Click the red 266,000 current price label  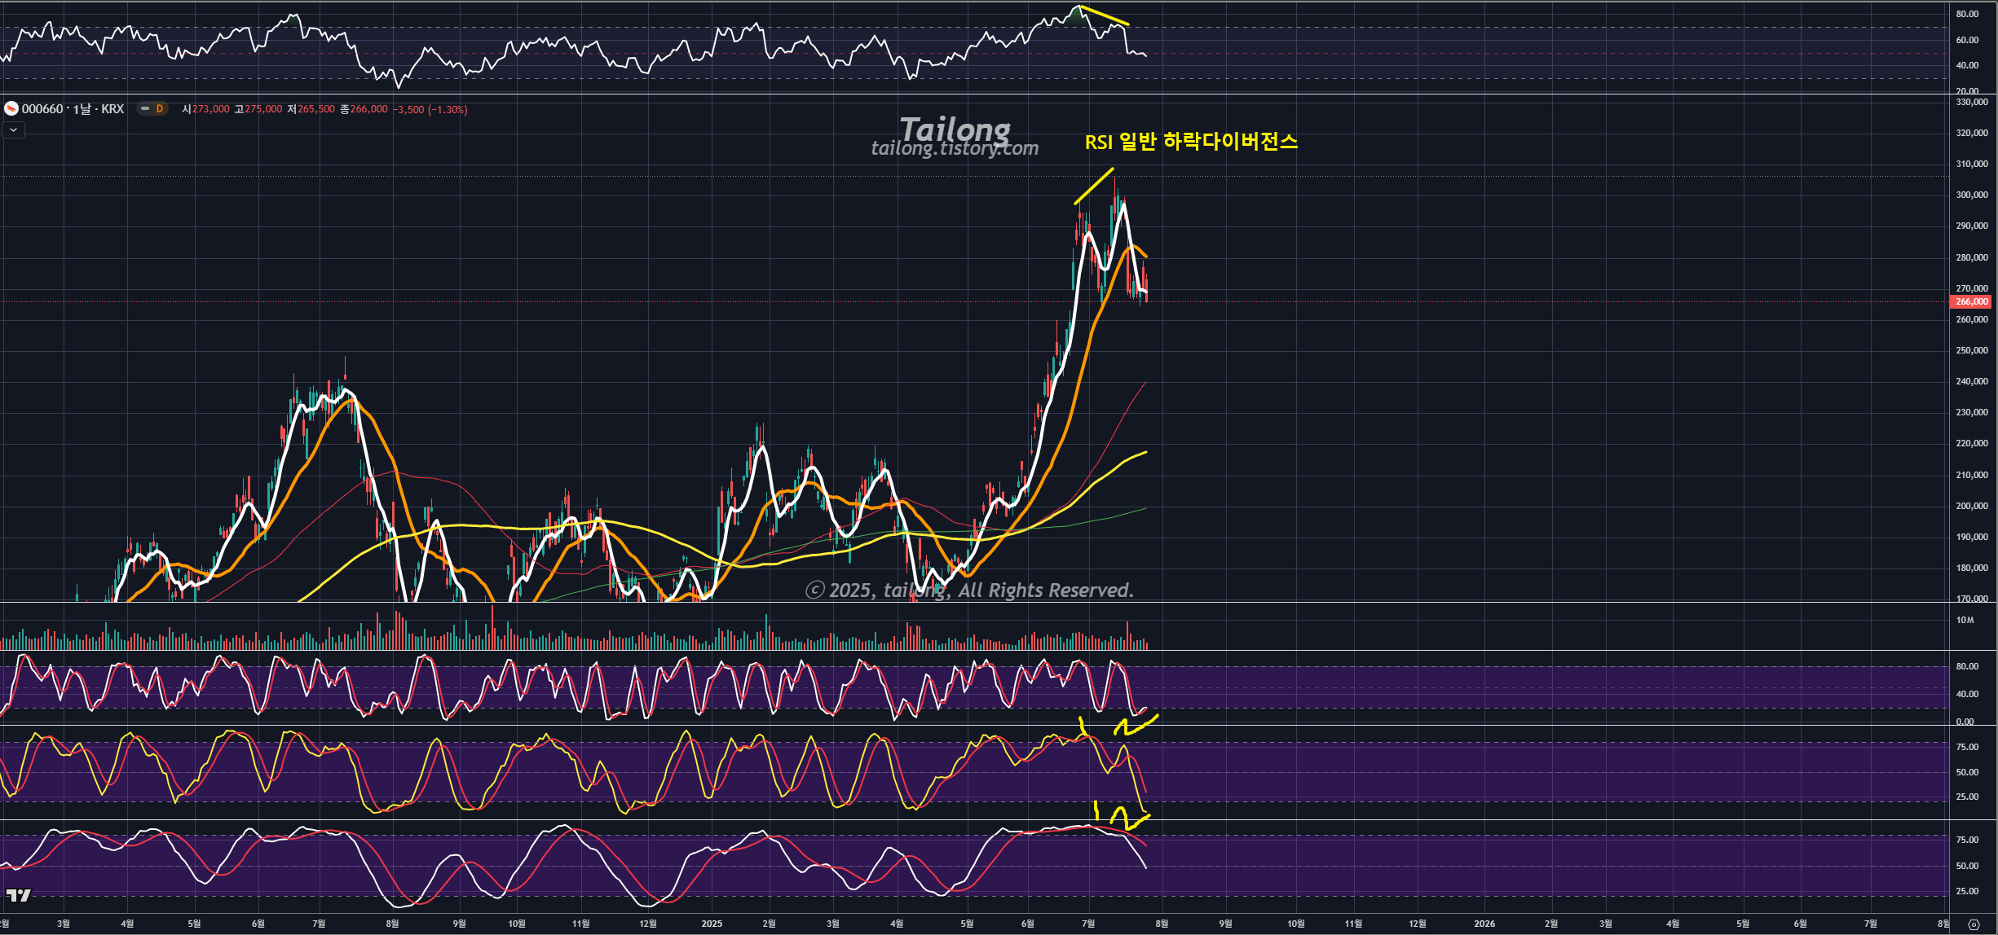pos(1970,301)
